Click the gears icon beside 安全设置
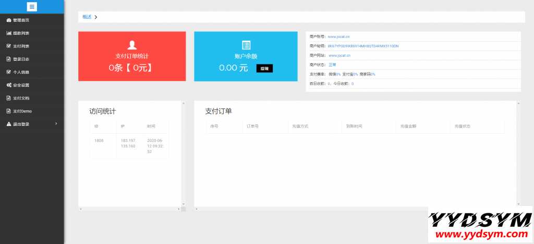The image size is (534, 244). point(8,85)
